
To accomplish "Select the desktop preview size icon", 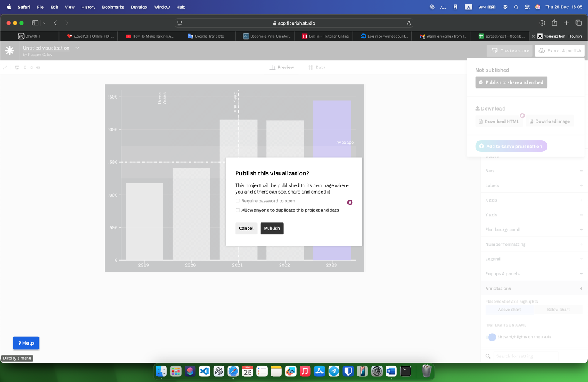I will [17, 67].
